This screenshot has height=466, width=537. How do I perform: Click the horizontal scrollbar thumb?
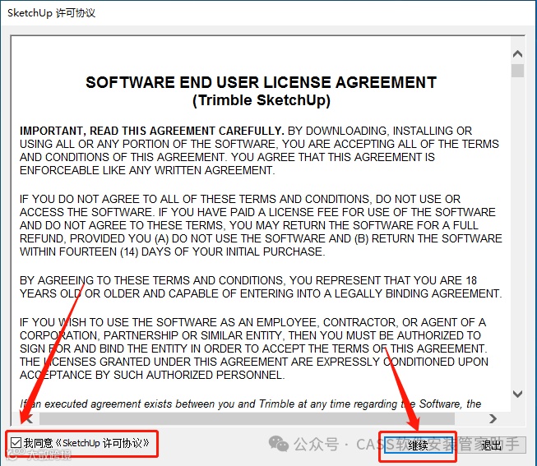[x=247, y=418]
